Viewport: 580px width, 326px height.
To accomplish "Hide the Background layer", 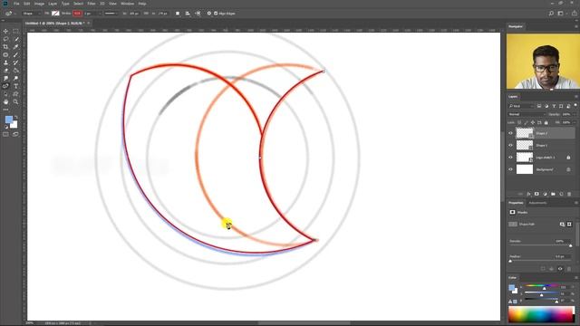I will pyautogui.click(x=510, y=169).
